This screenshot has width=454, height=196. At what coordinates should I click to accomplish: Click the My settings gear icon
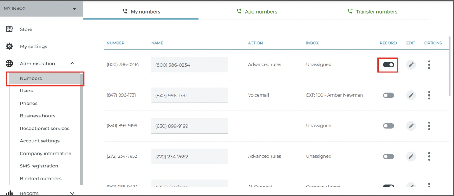9,46
